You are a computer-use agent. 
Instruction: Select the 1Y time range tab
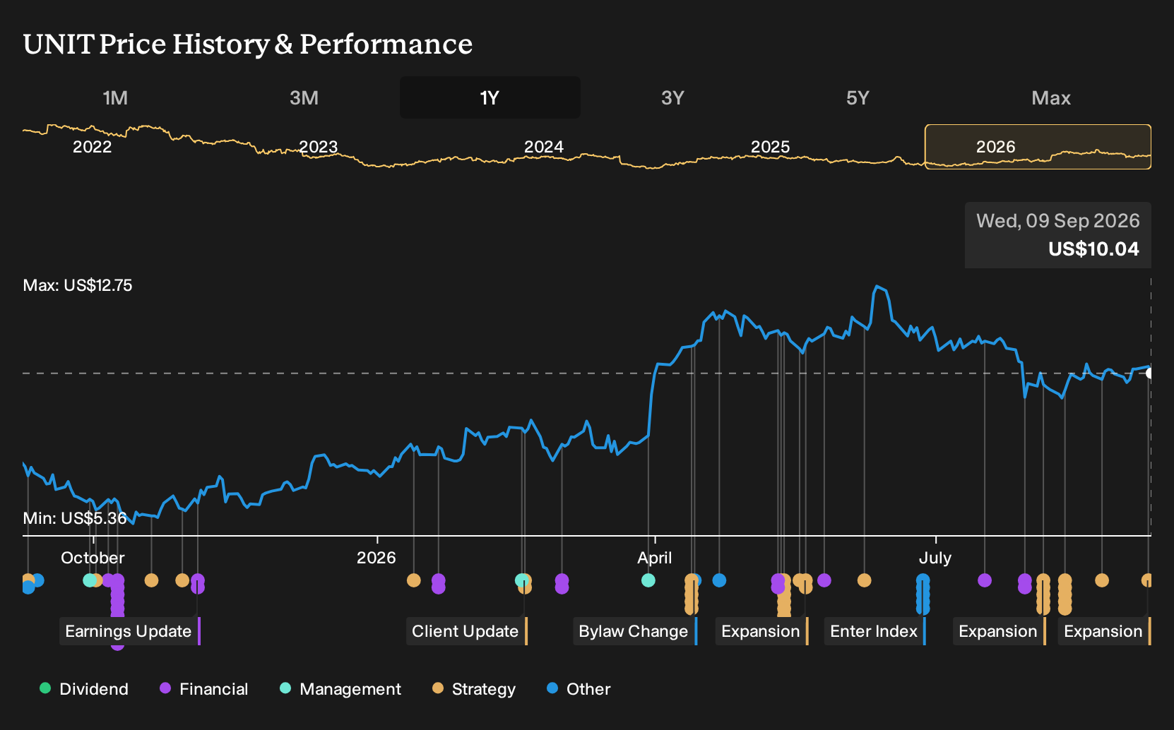490,97
